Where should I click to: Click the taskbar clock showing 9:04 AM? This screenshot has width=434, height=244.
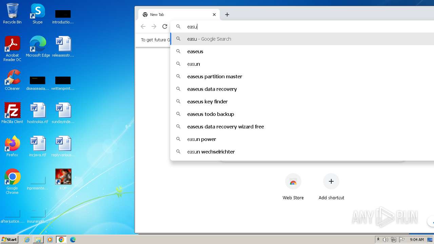pos(417,240)
